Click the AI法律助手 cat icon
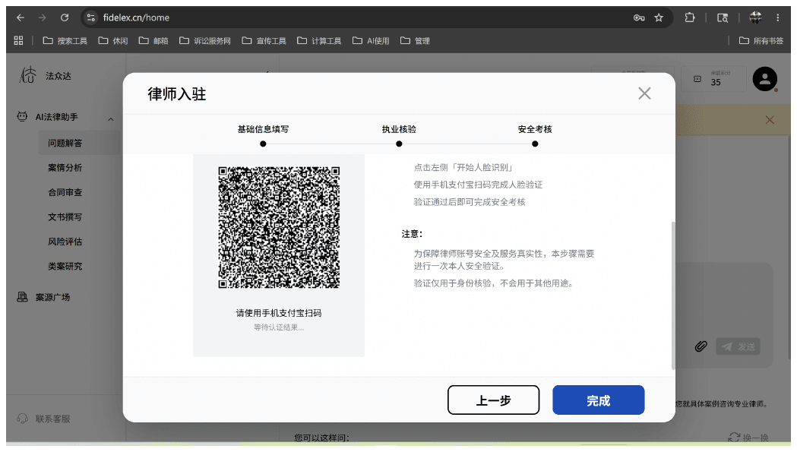797x452 pixels. click(22, 116)
